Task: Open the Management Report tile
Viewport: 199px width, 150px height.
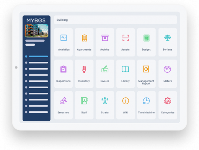Action: click(x=146, y=74)
